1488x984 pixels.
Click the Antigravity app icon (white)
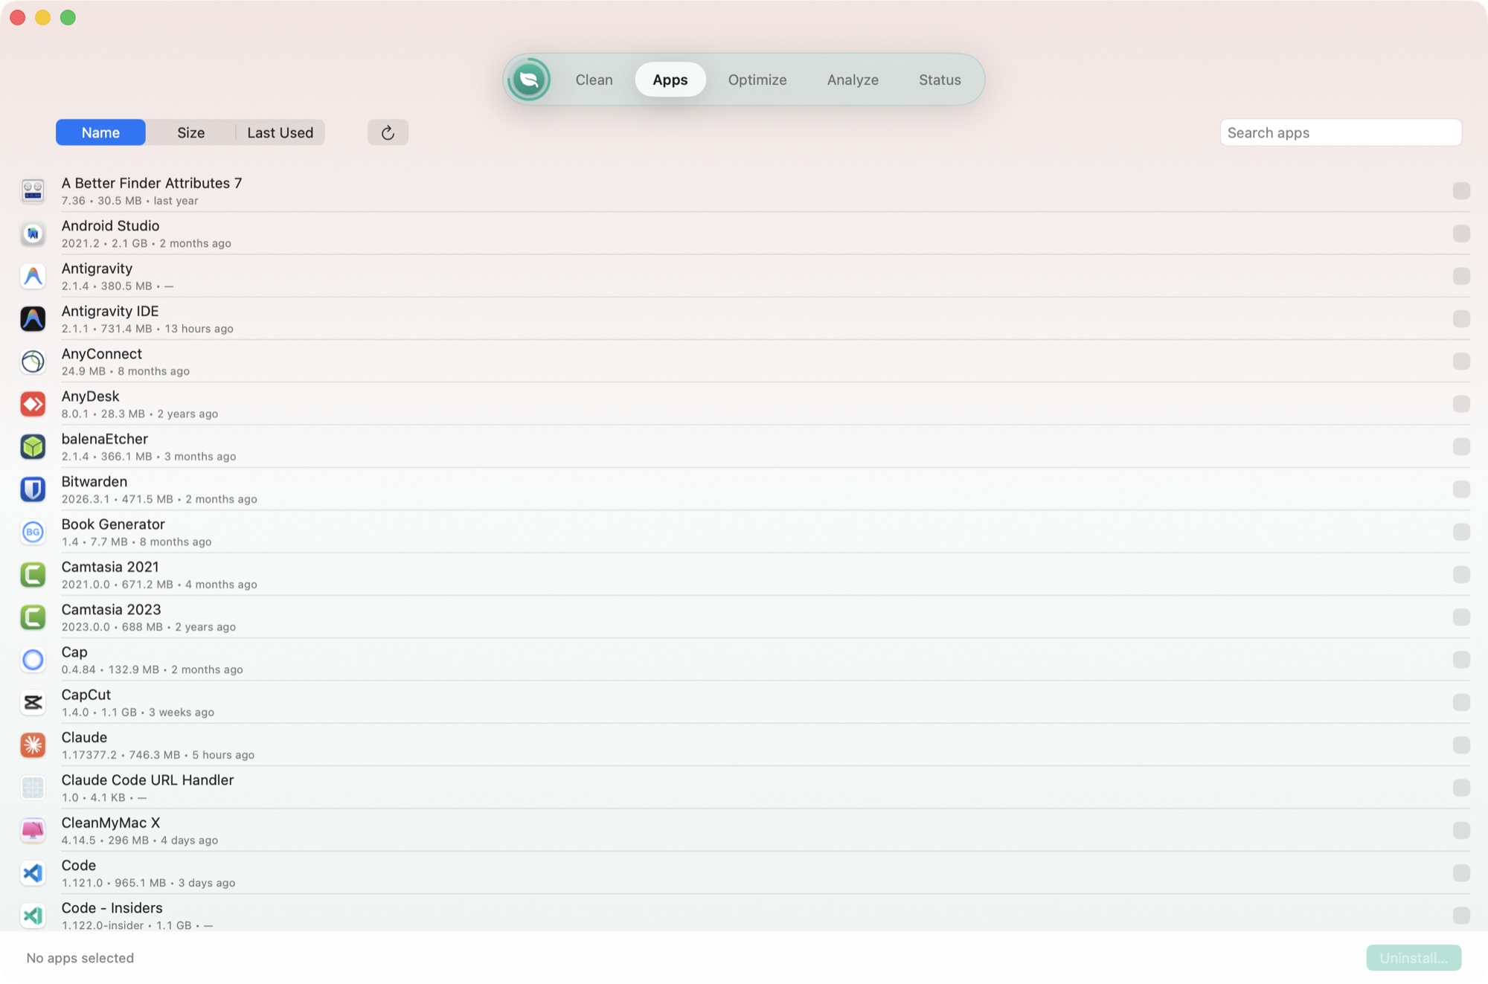[x=33, y=276]
